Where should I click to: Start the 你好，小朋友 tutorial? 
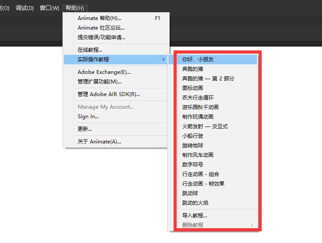tap(213, 60)
